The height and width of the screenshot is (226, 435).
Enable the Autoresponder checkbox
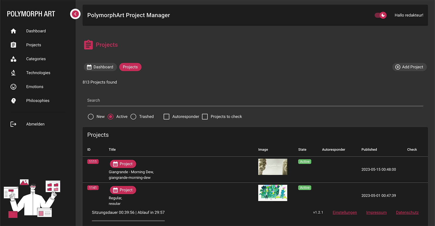click(166, 117)
